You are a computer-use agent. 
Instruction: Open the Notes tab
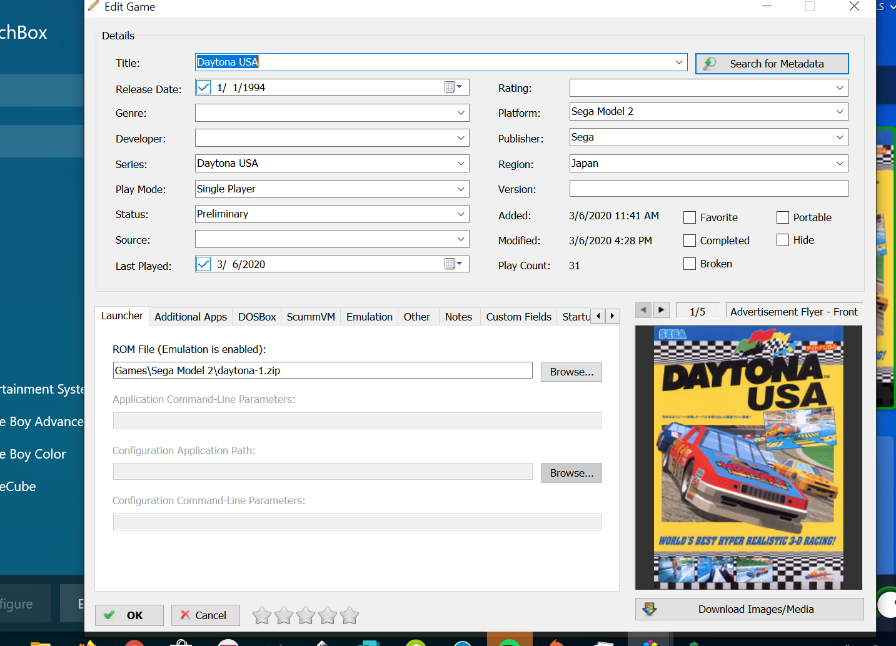458,317
